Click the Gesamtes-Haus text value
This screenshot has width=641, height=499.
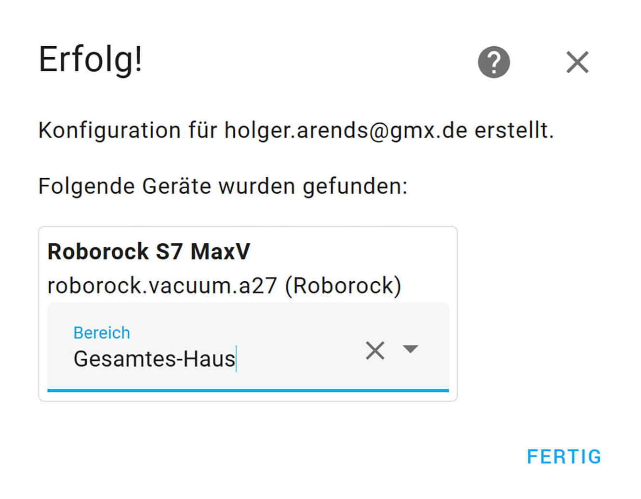point(154,359)
